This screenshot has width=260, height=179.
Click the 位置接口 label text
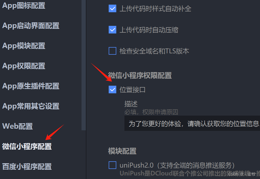(132, 90)
